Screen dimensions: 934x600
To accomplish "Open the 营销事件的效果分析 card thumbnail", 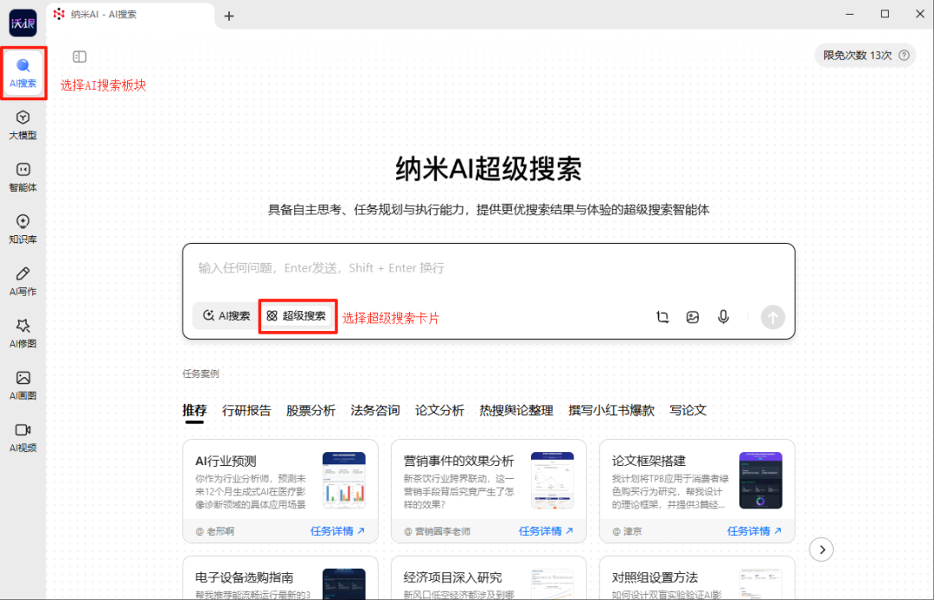I will pos(552,481).
